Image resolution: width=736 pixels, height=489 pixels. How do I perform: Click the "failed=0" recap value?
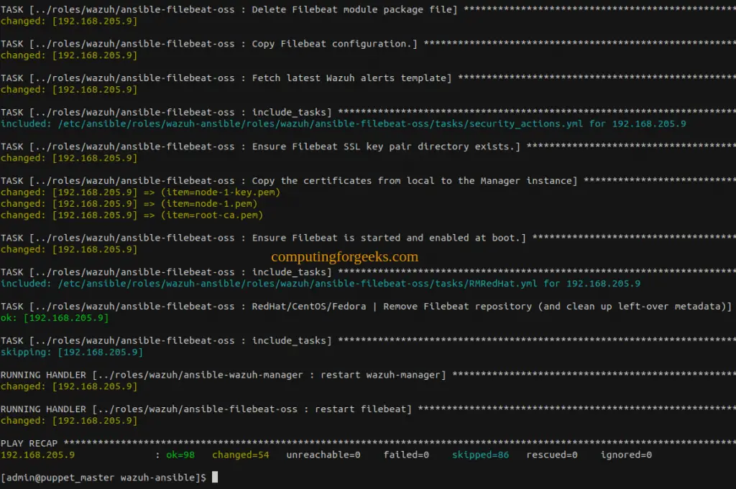pos(406,455)
